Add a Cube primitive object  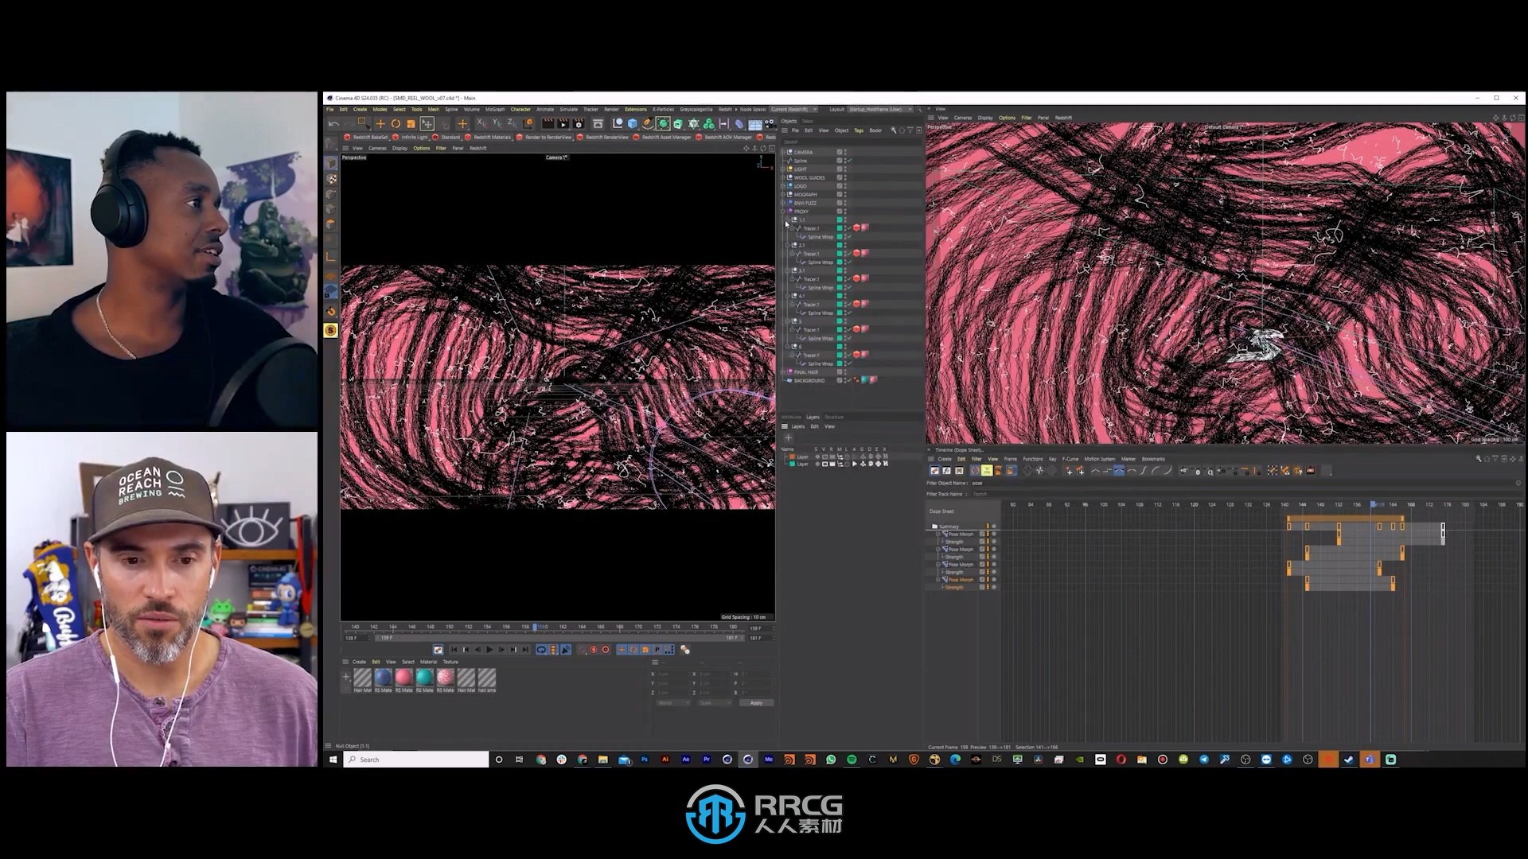(x=633, y=124)
